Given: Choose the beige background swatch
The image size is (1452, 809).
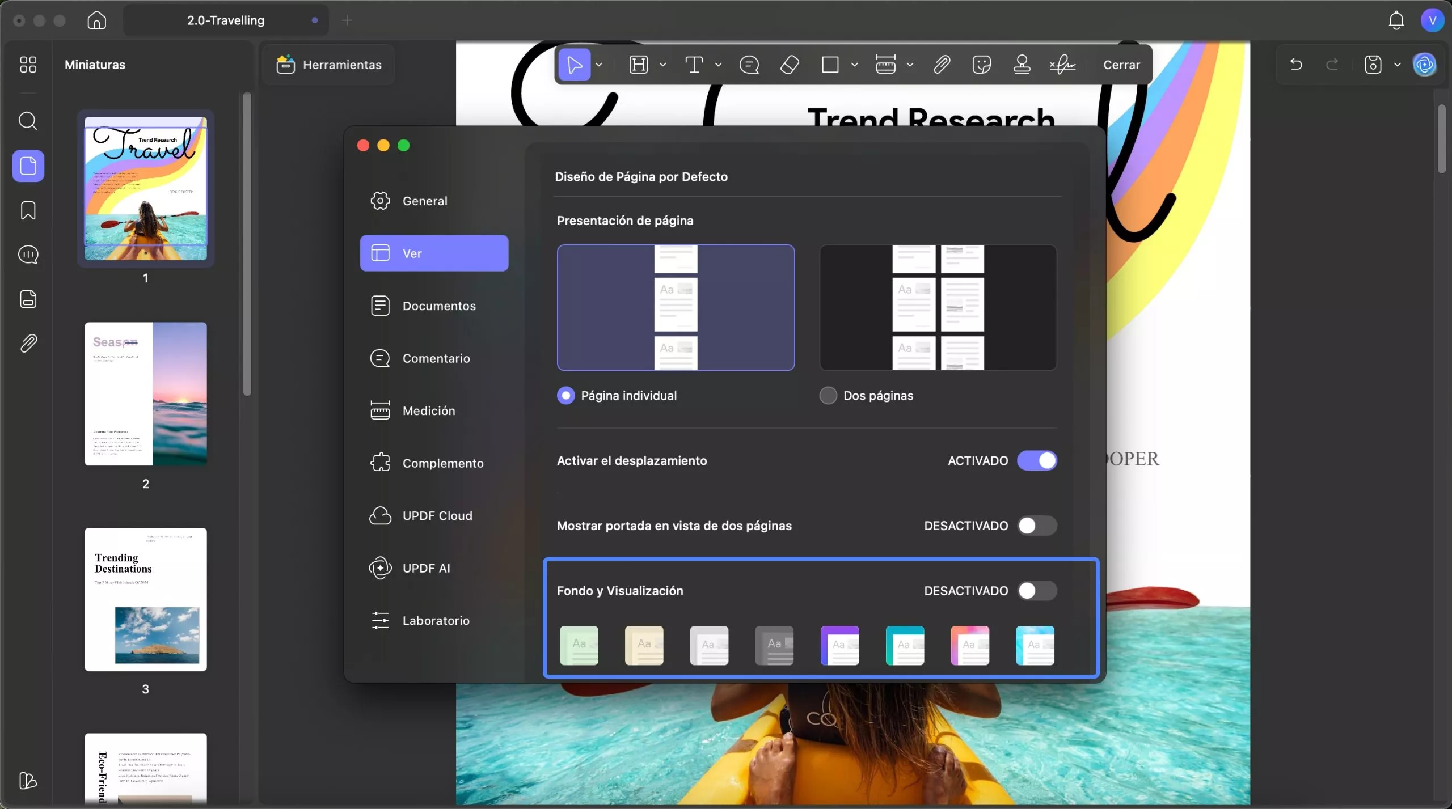Looking at the screenshot, I should coord(644,645).
